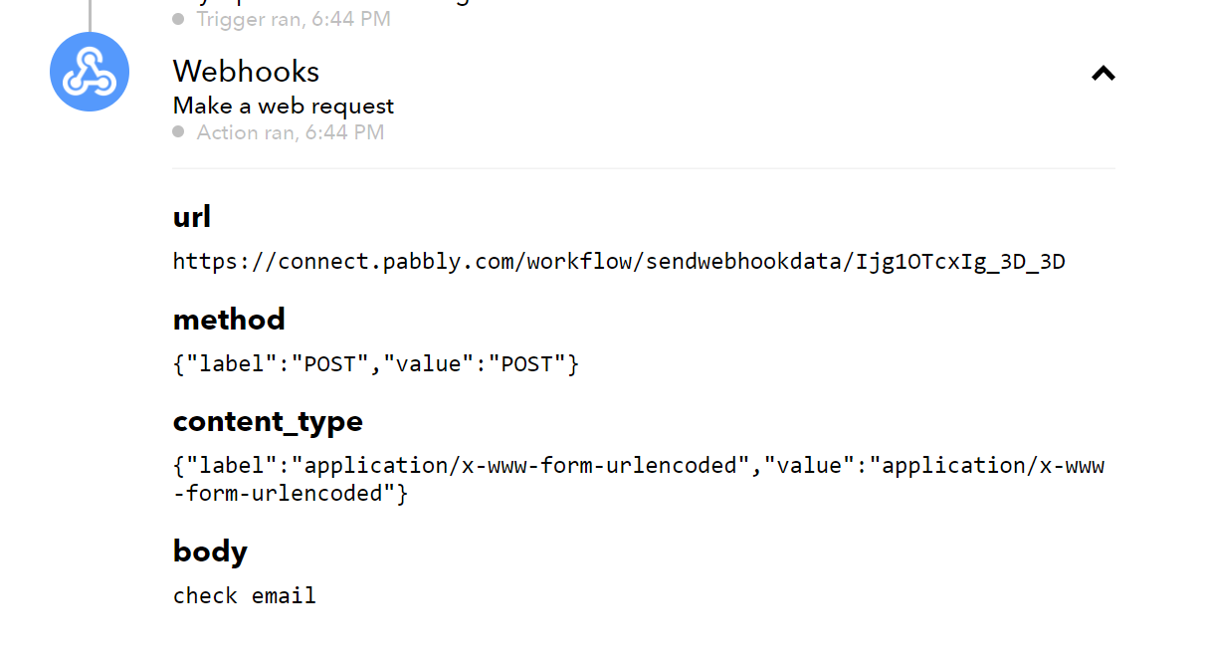This screenshot has height=661, width=1208.
Task: Click the blue Webhooks service icon
Action: (x=90, y=72)
